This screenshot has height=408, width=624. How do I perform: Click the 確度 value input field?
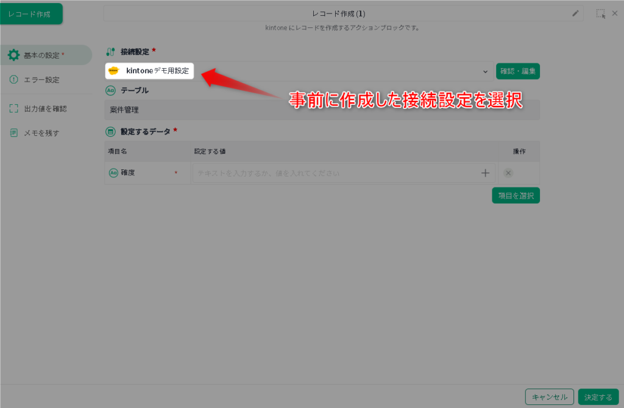[344, 173]
